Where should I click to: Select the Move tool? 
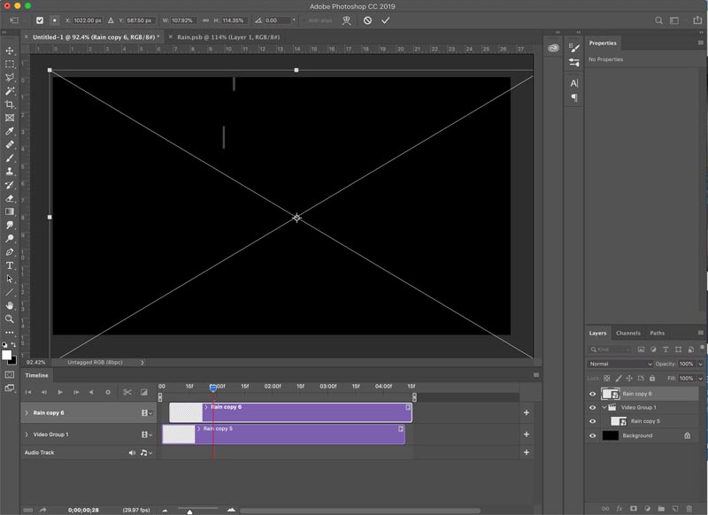[10, 51]
